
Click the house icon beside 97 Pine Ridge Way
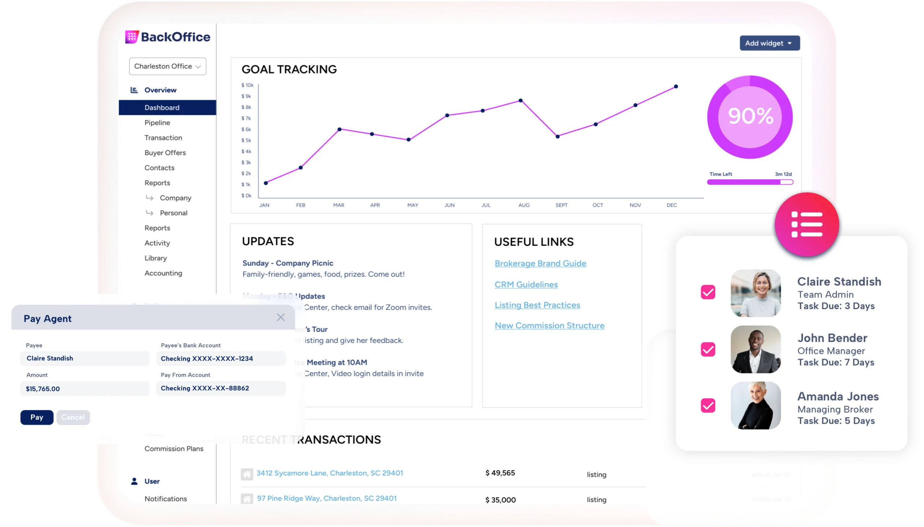tap(247, 499)
